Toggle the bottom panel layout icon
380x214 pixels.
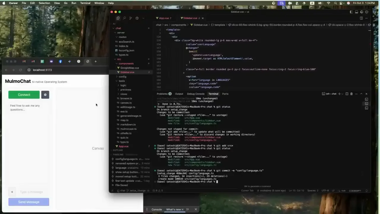tap(357, 12)
